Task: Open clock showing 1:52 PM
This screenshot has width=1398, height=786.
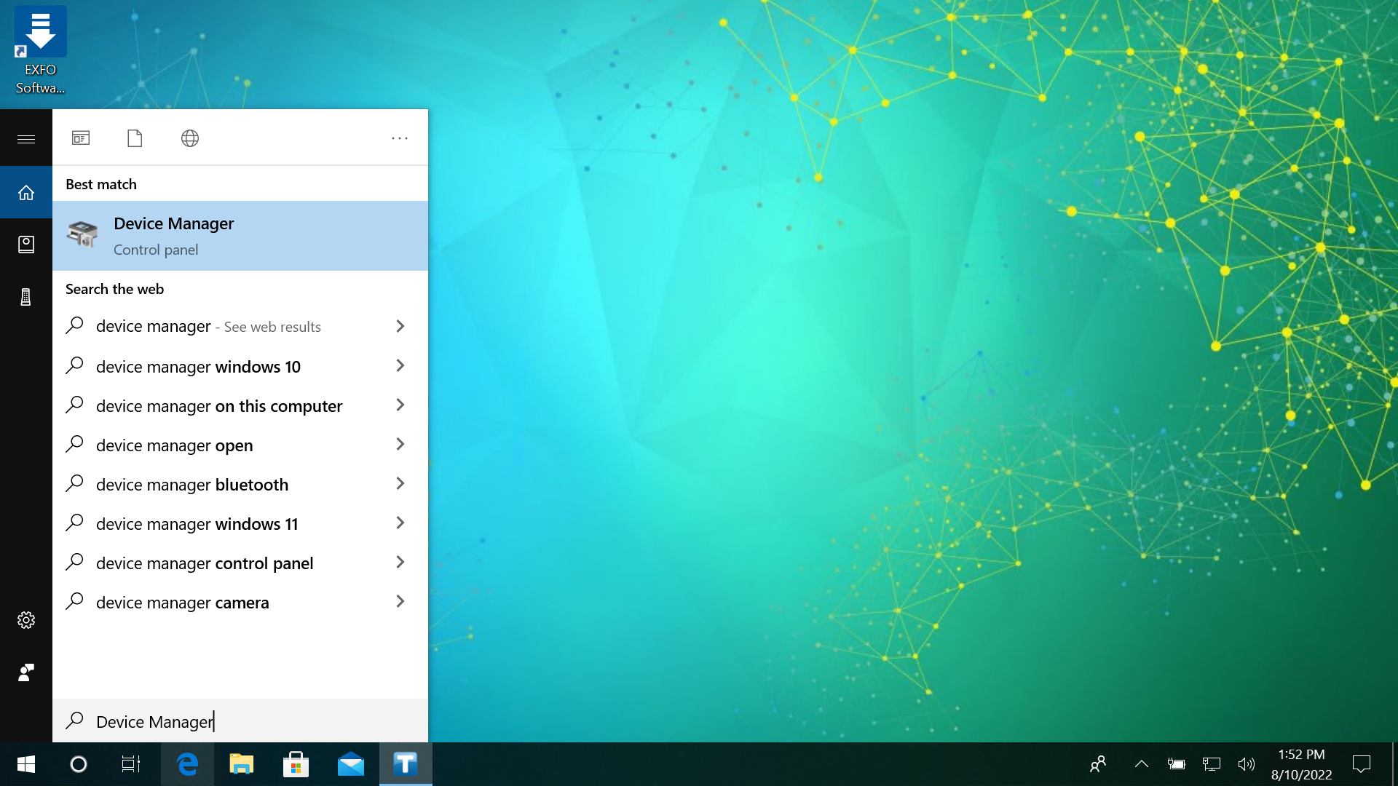Action: click(1301, 764)
